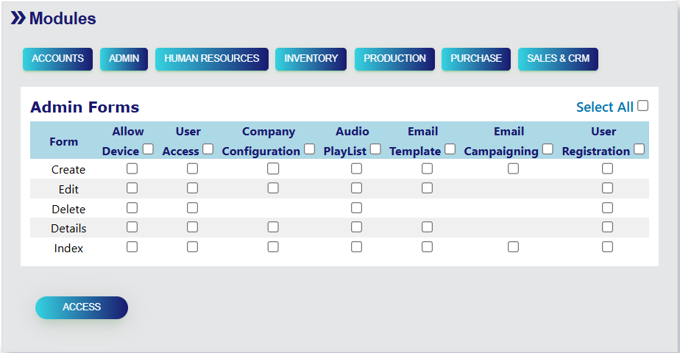Check the User Registration header checkbox
Viewport: 680px width, 353px height.
pyautogui.click(x=639, y=149)
